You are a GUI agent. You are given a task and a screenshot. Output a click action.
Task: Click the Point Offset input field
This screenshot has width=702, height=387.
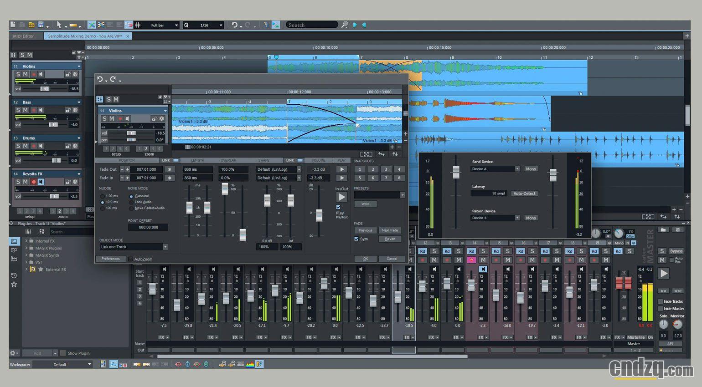[148, 227]
